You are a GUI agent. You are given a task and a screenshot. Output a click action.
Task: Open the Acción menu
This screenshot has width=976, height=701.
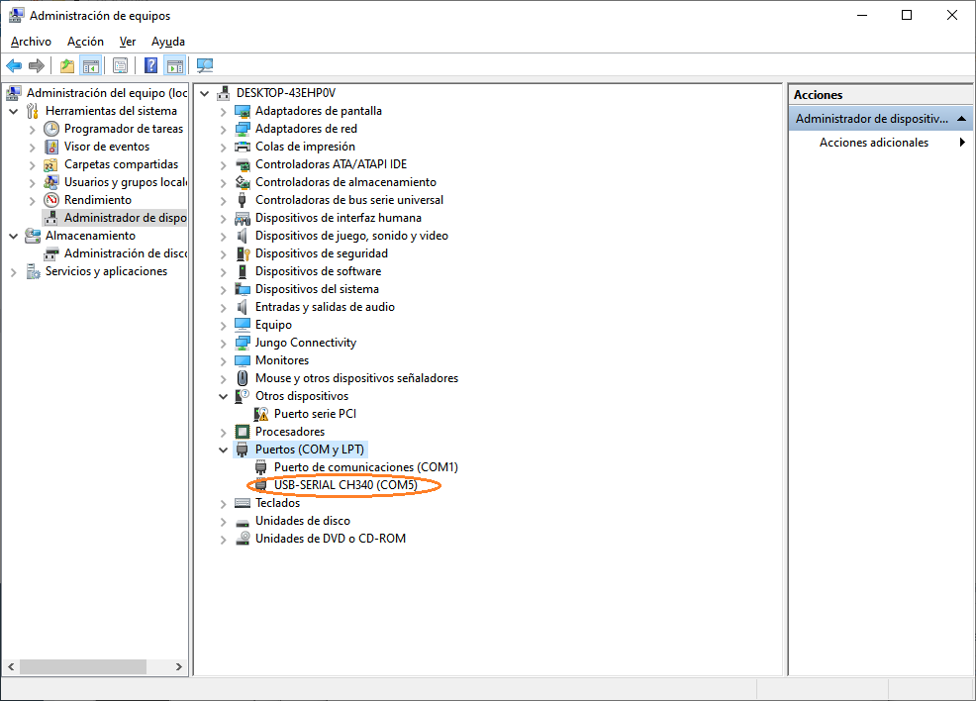click(85, 42)
